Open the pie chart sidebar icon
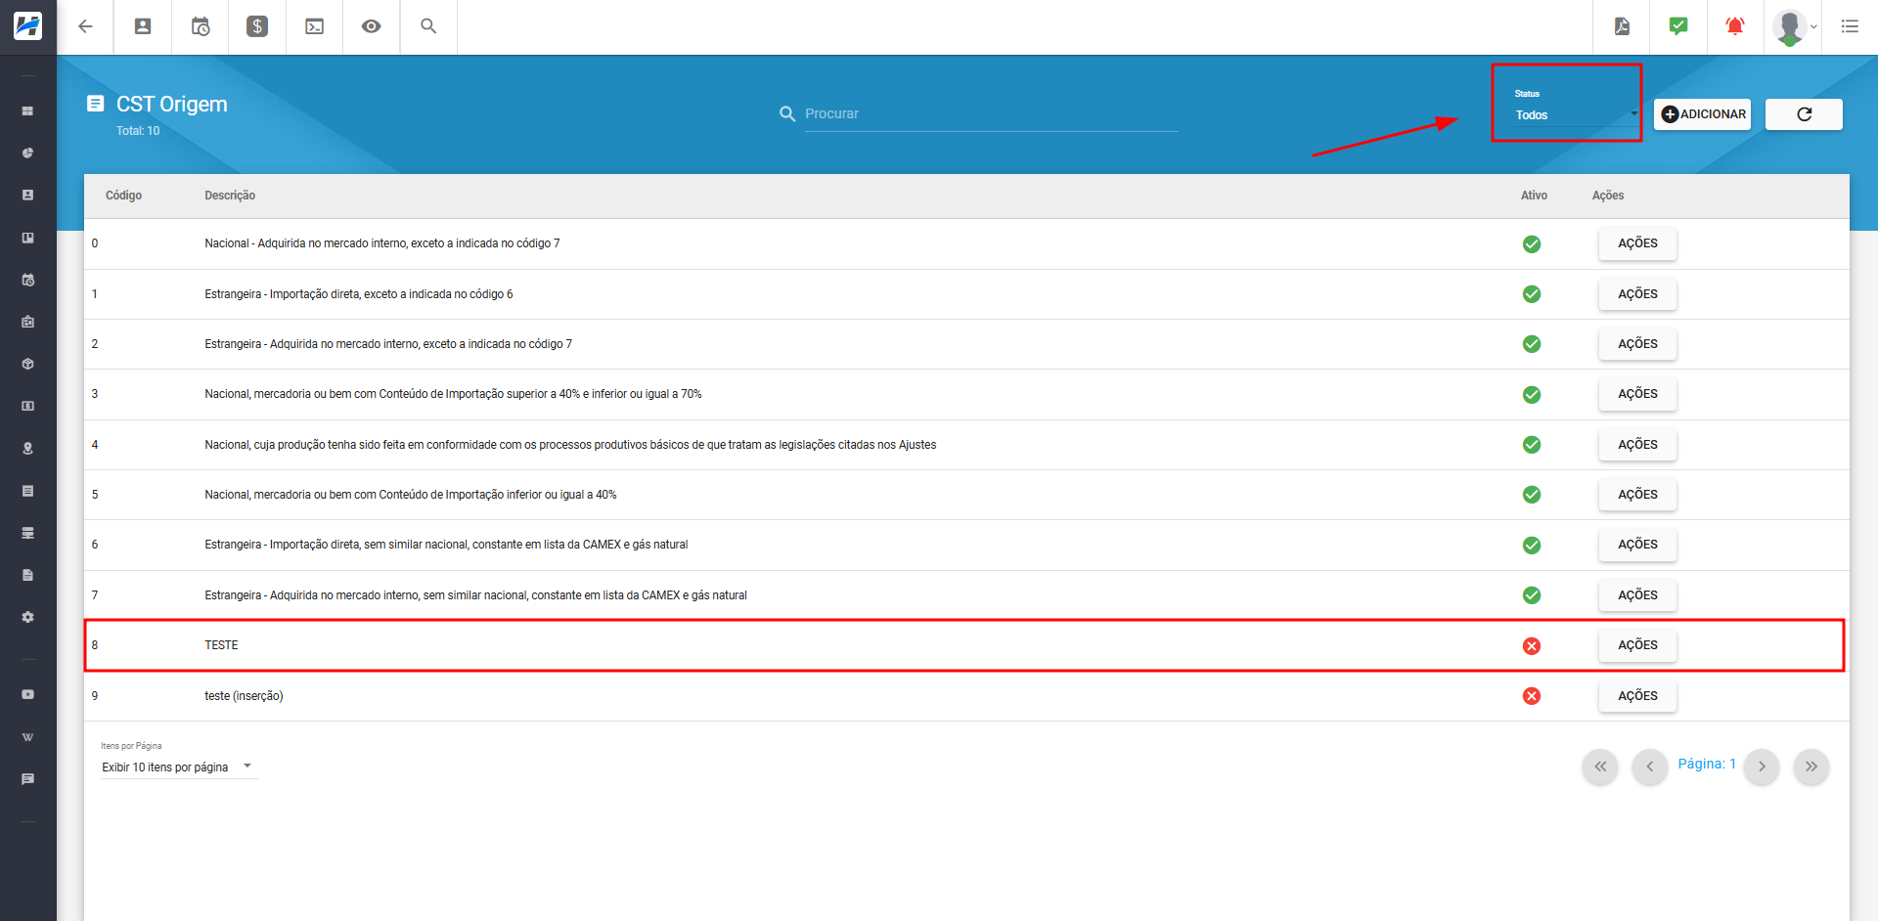Screen dimensions: 1878x921 click(x=27, y=153)
